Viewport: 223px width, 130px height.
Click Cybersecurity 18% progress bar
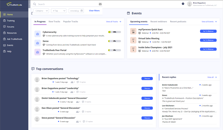(x=115, y=32)
